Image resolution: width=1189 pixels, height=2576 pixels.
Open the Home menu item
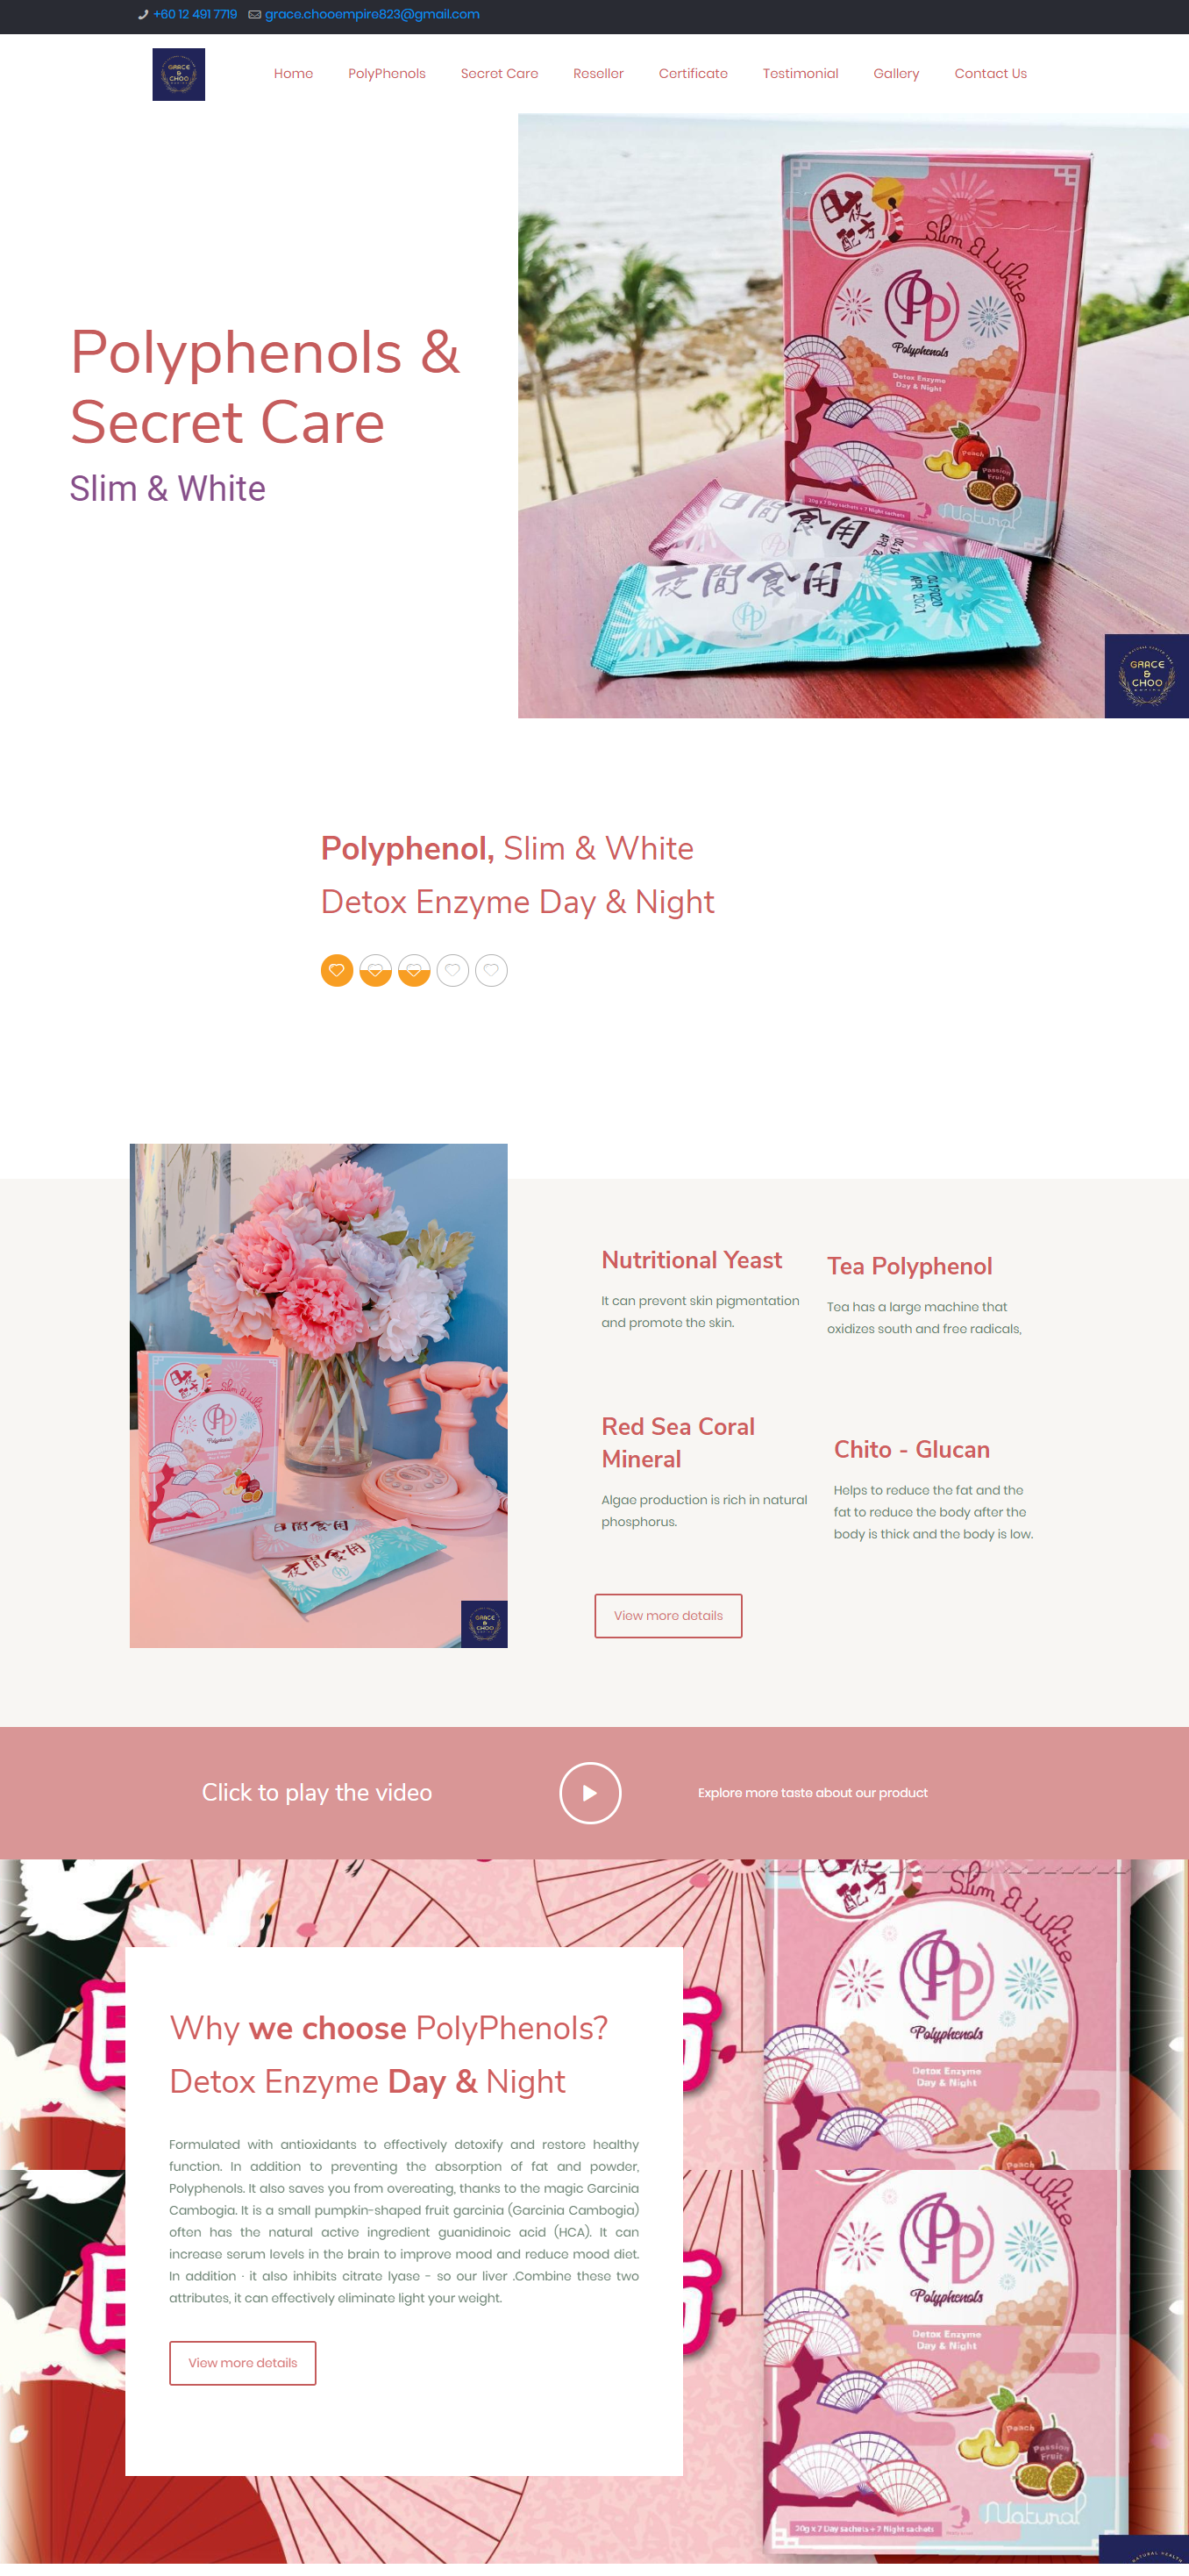[x=293, y=73]
